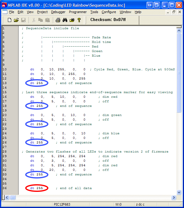Image resolution: width=184 pixels, height=208 pixels.
Task: Click the Help question mark icon
Action: [79, 20]
